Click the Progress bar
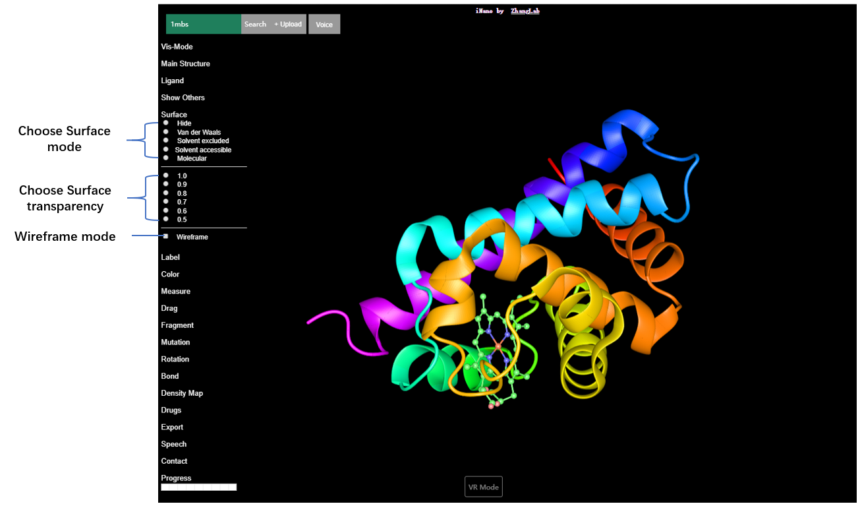The height and width of the screenshot is (506, 860). (x=198, y=487)
